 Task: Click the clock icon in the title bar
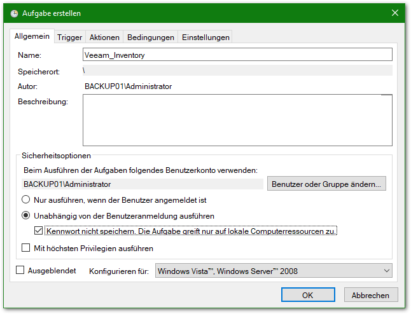pos(13,13)
